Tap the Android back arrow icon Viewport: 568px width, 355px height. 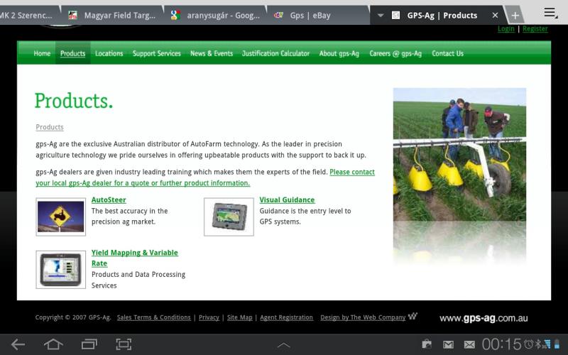click(18, 344)
